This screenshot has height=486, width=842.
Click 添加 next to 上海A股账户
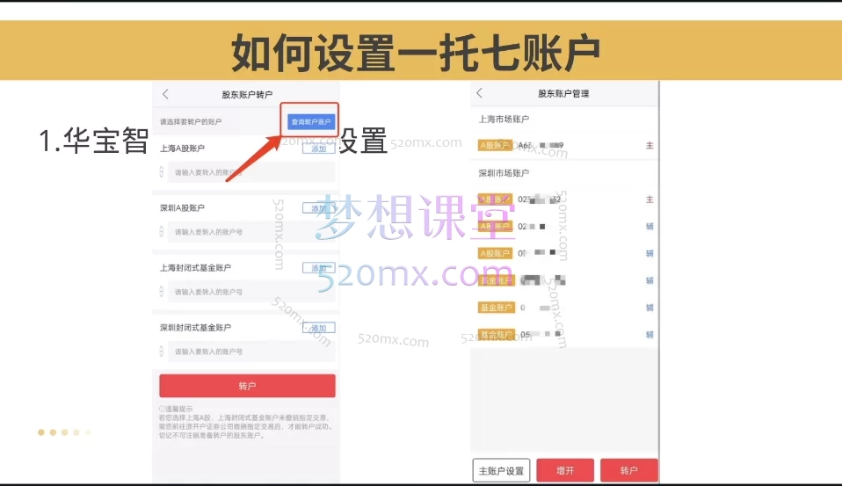(318, 149)
